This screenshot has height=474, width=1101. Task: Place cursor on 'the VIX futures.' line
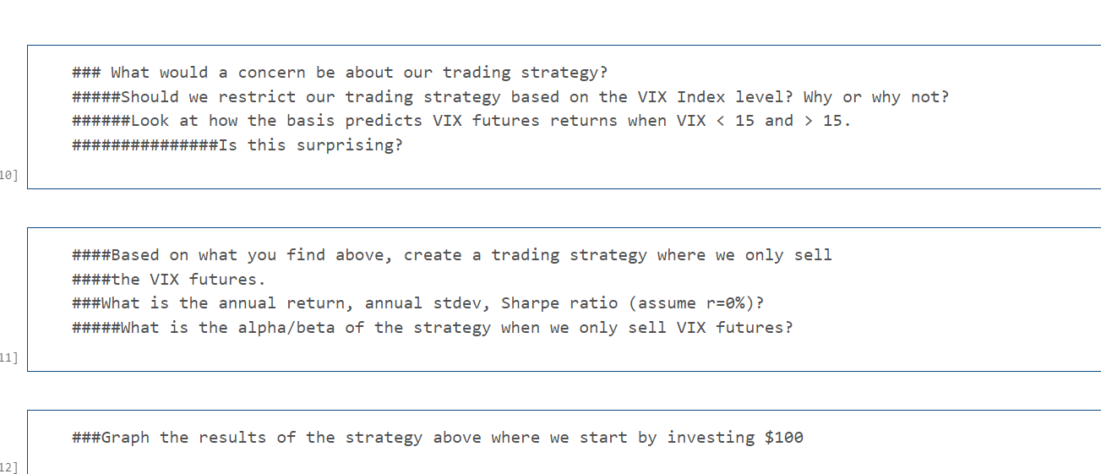click(170, 279)
